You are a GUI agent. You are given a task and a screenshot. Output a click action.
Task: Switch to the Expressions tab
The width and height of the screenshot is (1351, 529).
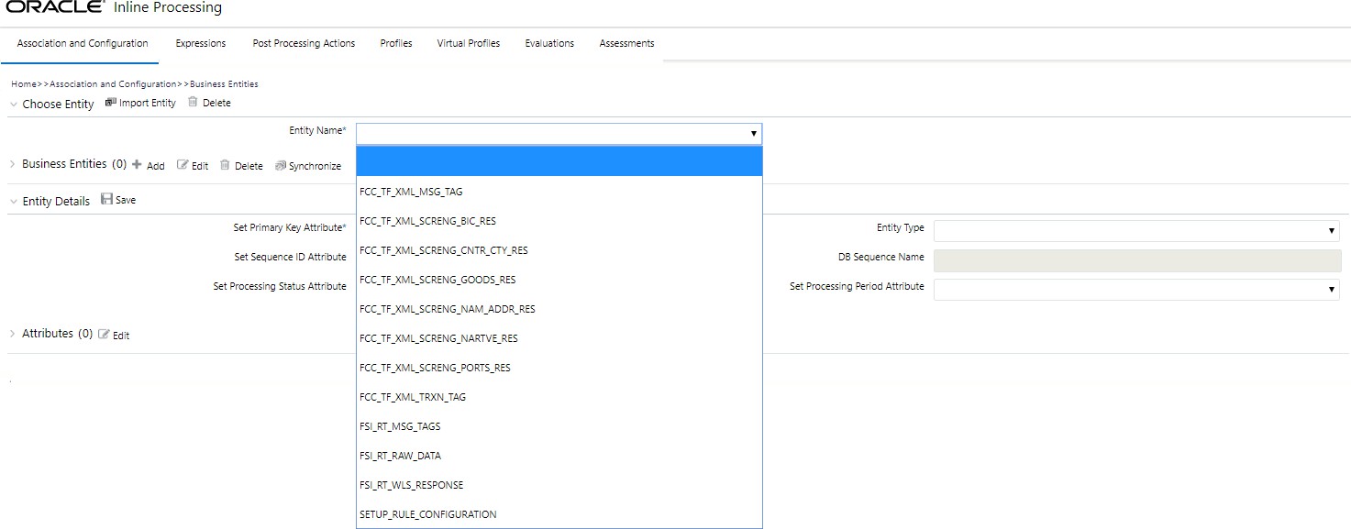(201, 43)
